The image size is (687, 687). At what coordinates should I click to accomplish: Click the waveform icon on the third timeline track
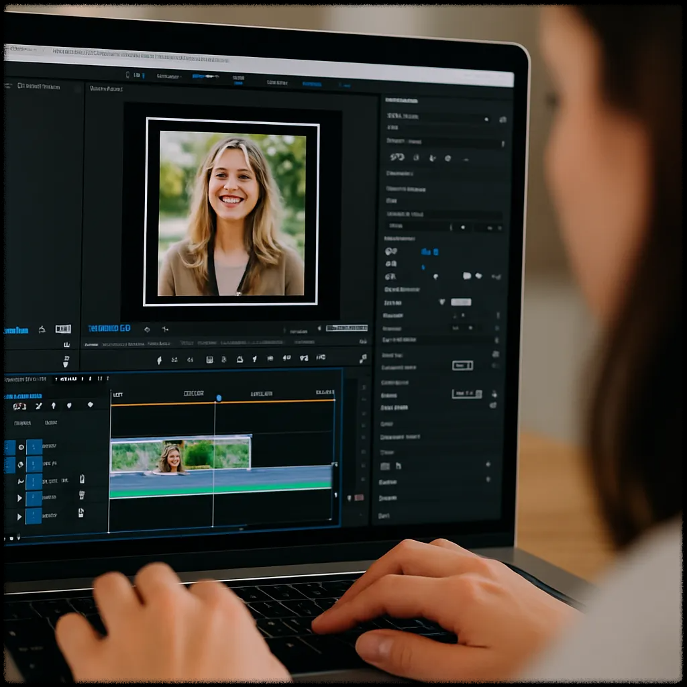[x=21, y=482]
